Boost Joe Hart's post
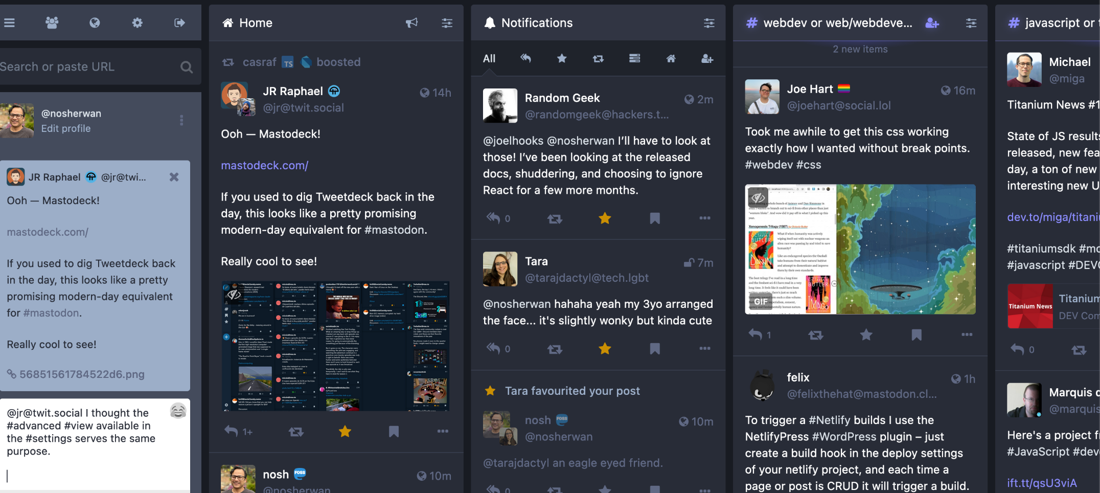Image resolution: width=1100 pixels, height=493 pixels. pos(816,335)
